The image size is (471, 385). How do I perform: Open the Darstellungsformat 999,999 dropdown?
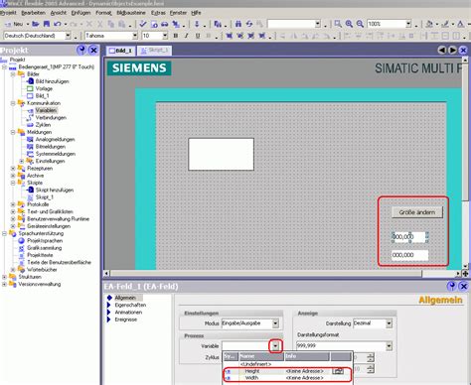coord(389,346)
